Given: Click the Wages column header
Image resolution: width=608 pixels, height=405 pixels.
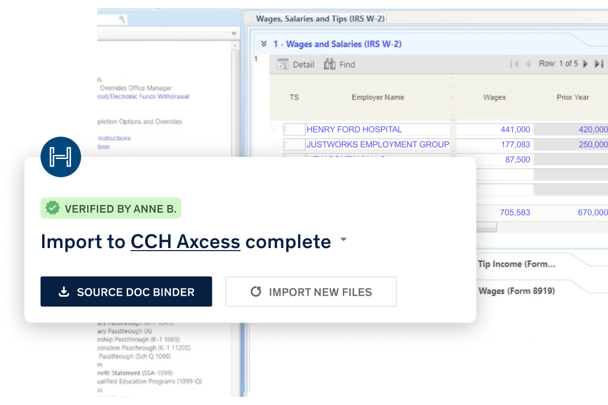Looking at the screenshot, I should tap(495, 97).
